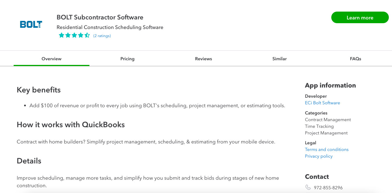Open the Privacy policy link
Viewport: 392px width, 193px height.
click(319, 156)
